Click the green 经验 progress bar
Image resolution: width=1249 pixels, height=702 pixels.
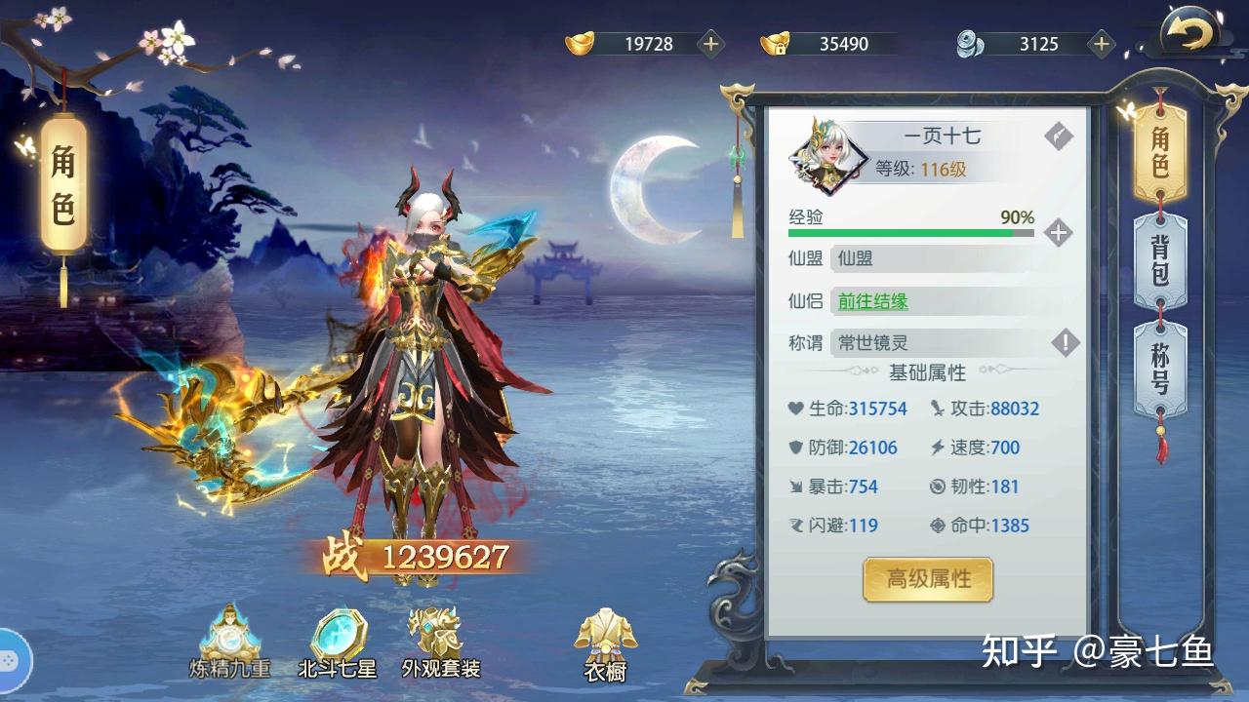(911, 233)
